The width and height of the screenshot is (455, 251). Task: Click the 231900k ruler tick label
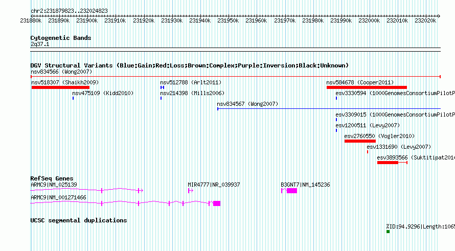(x=87, y=20)
